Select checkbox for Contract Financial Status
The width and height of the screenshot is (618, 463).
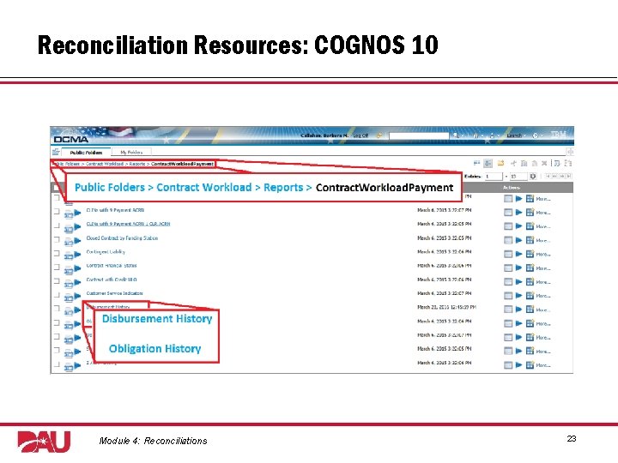point(57,267)
